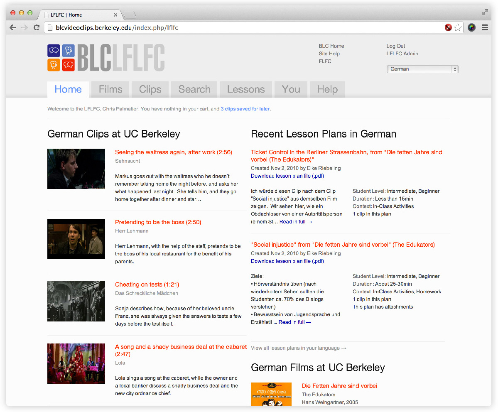Switch to the Clips tab
This screenshot has width=498, height=412.
coord(150,89)
